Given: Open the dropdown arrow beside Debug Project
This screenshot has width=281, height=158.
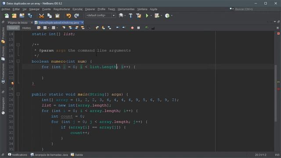Looking at the screenshot, I should (x=162, y=16).
